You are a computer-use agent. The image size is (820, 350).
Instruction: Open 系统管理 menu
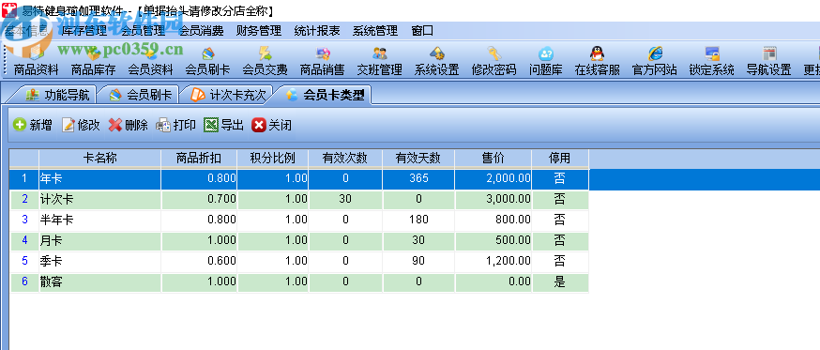tap(375, 31)
